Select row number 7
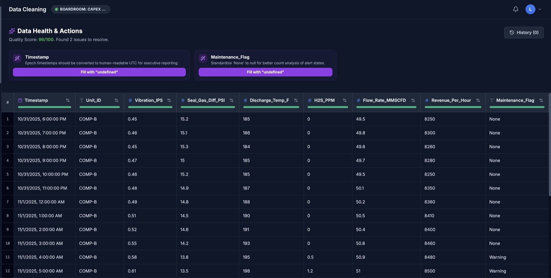The width and height of the screenshot is (551, 278). point(8,202)
